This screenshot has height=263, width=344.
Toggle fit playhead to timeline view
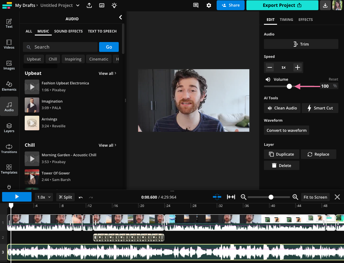click(x=231, y=197)
